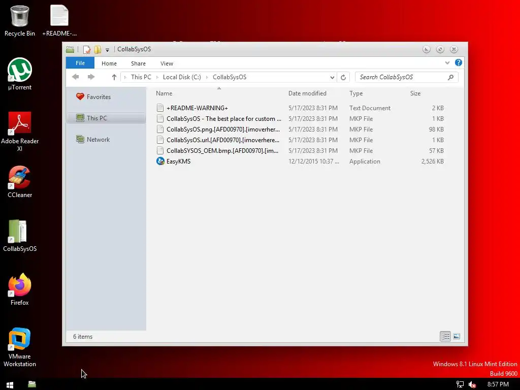The height and width of the screenshot is (390, 520).
Task: Open the Home ribbon tab
Action: (x=109, y=63)
